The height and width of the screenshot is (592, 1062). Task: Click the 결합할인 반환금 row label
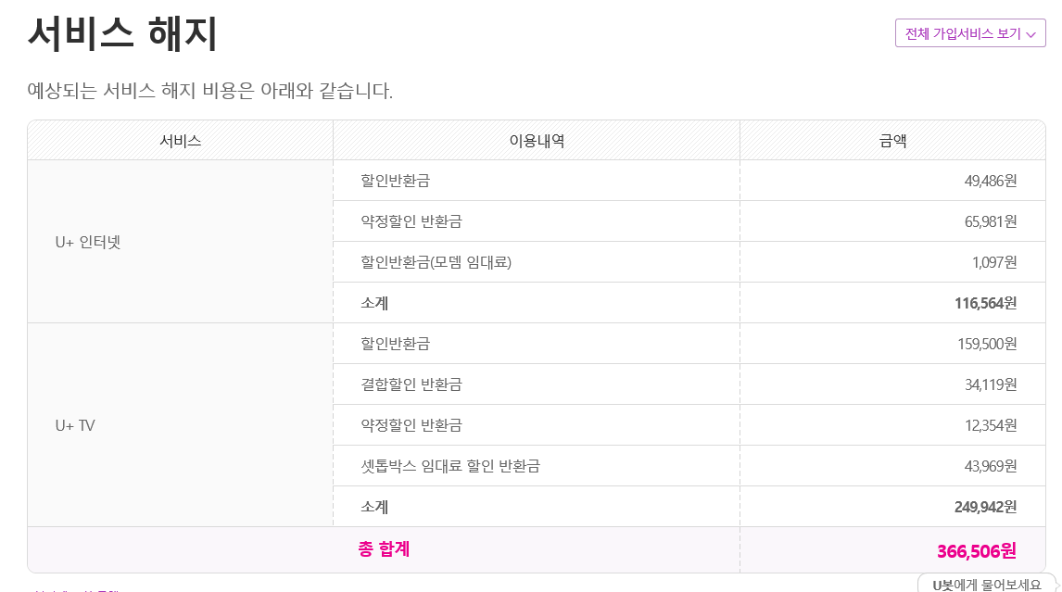point(411,384)
